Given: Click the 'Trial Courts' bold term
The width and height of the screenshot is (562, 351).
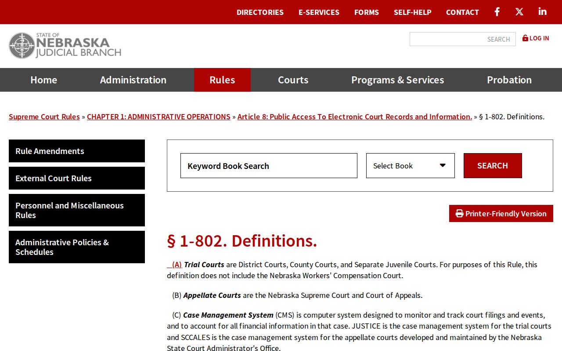Looking at the screenshot, I should 204,265.
